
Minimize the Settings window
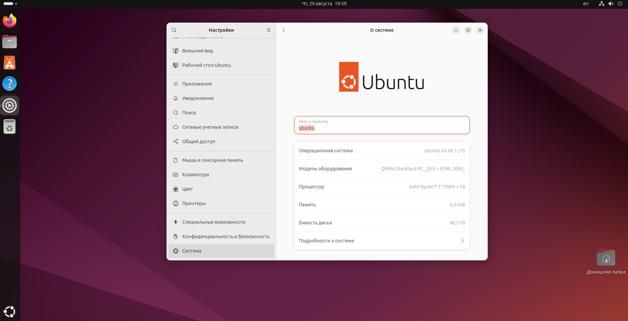pos(456,30)
